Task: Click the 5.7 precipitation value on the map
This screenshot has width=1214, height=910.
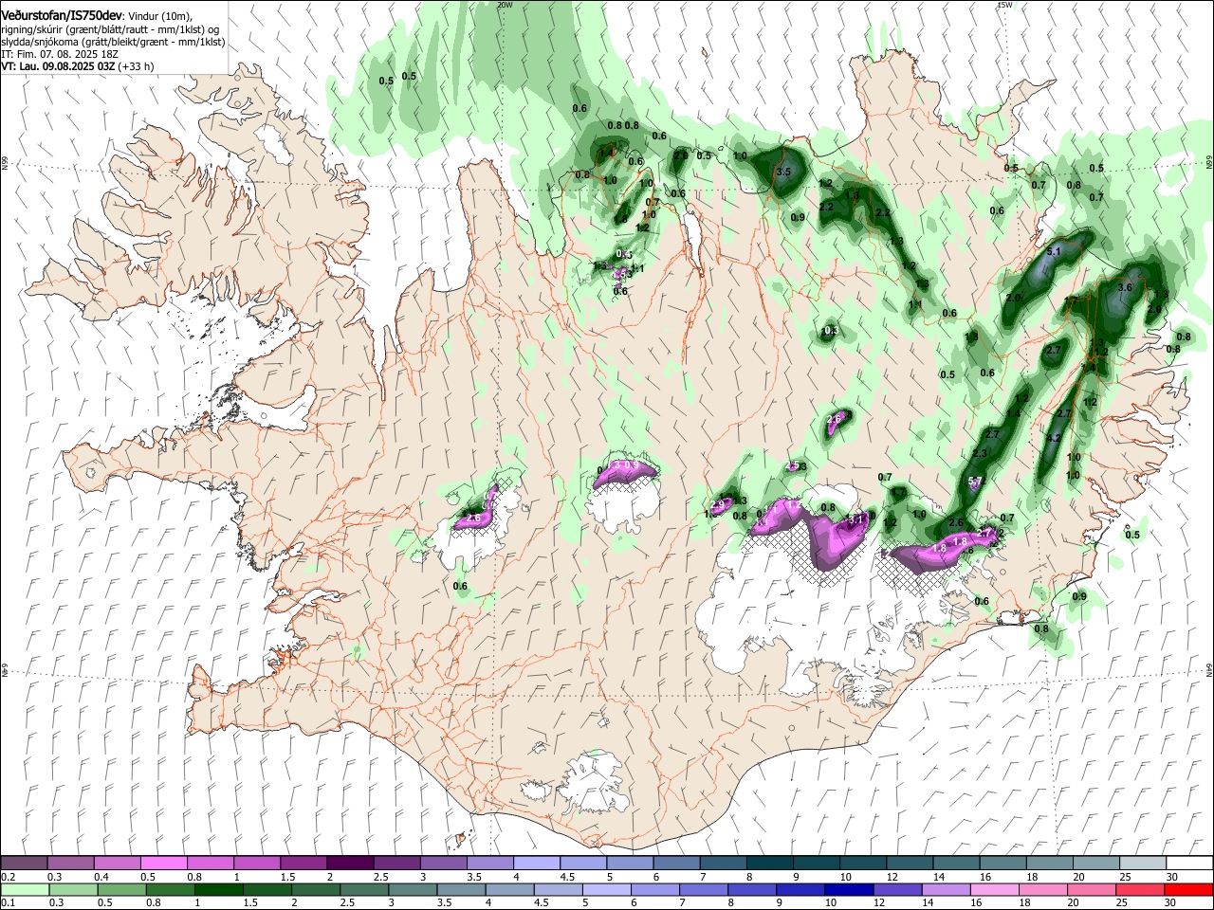Action: coord(976,482)
